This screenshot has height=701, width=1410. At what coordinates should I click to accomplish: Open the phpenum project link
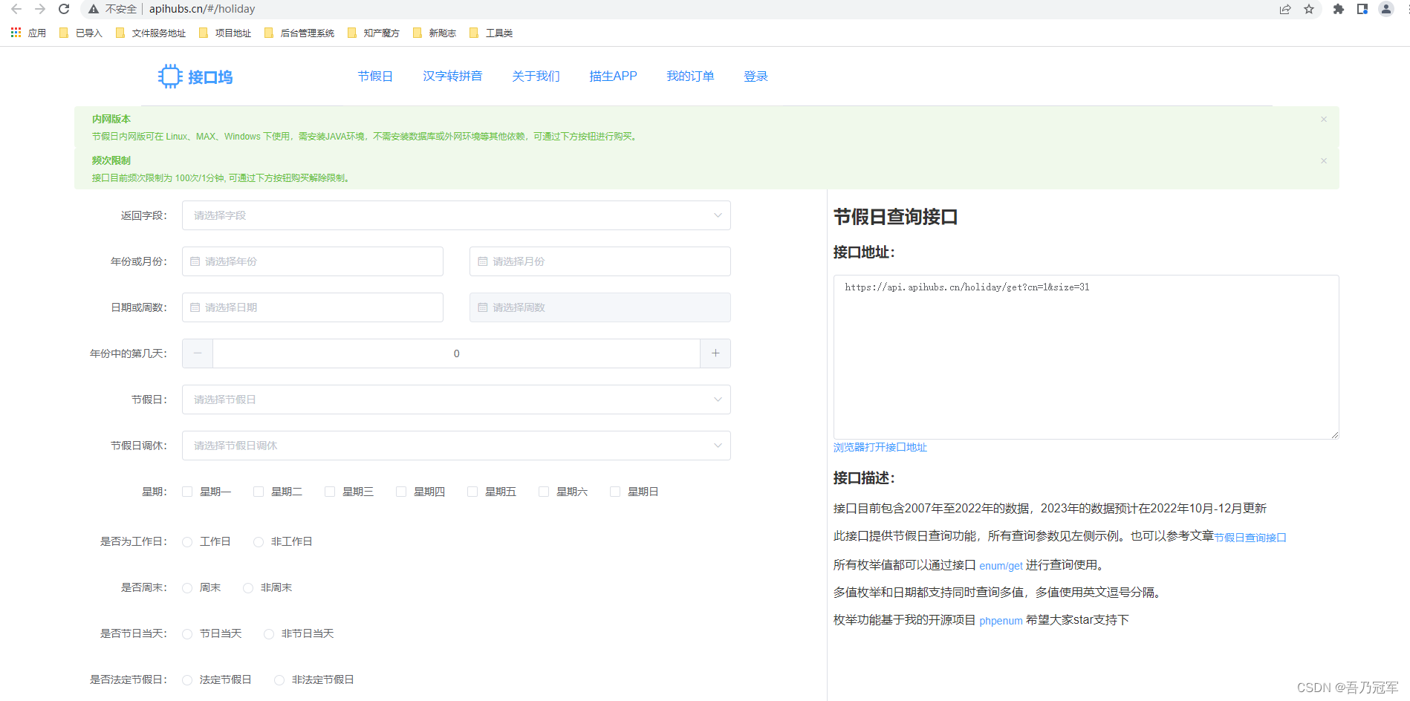coord(1001,621)
